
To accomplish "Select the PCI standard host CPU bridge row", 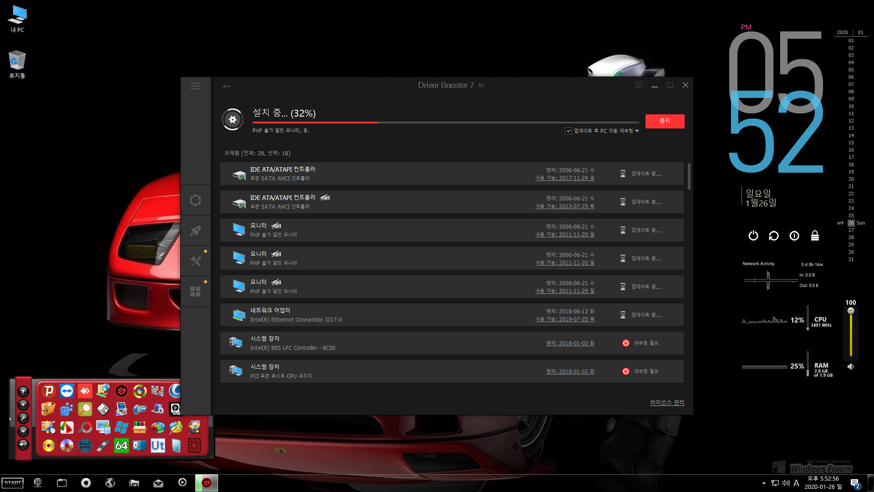I will (x=452, y=371).
